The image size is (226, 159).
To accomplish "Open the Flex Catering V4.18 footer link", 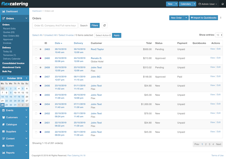I will click(x=76, y=155).
